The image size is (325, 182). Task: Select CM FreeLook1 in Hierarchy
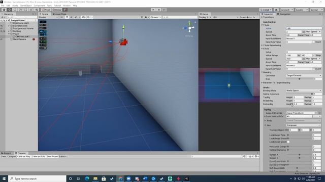22,36
